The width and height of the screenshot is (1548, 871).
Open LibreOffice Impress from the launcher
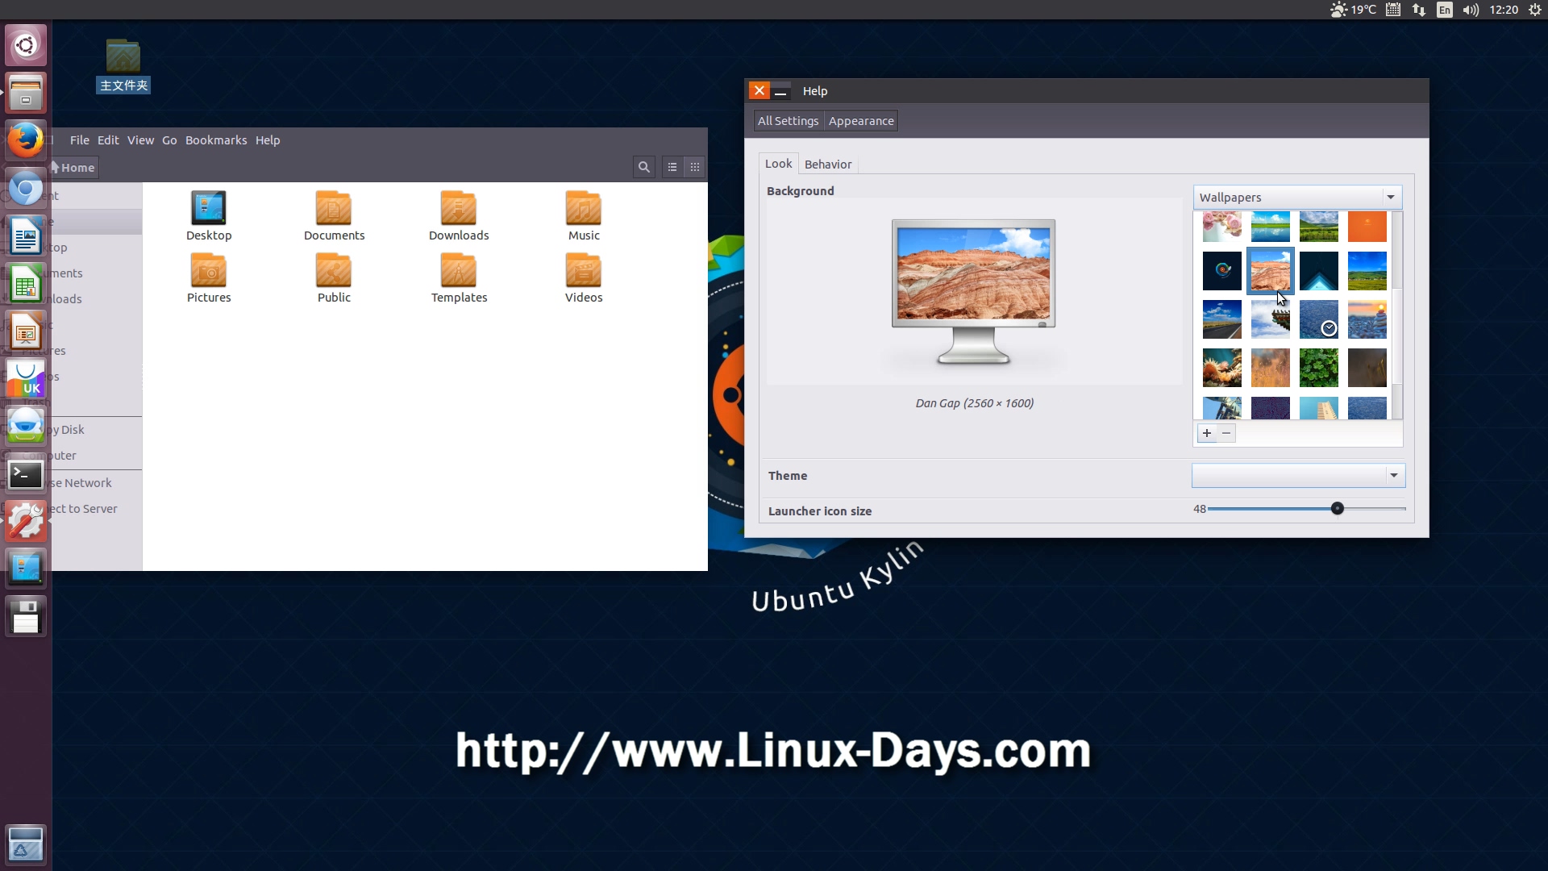click(x=26, y=332)
